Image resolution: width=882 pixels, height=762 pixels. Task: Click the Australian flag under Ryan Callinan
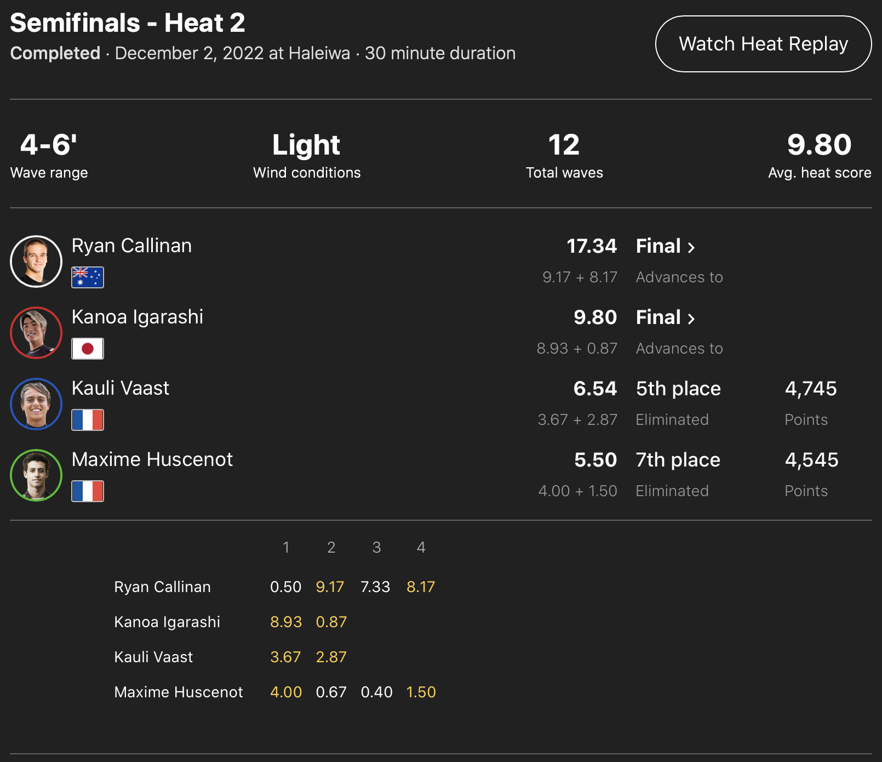[x=88, y=277]
